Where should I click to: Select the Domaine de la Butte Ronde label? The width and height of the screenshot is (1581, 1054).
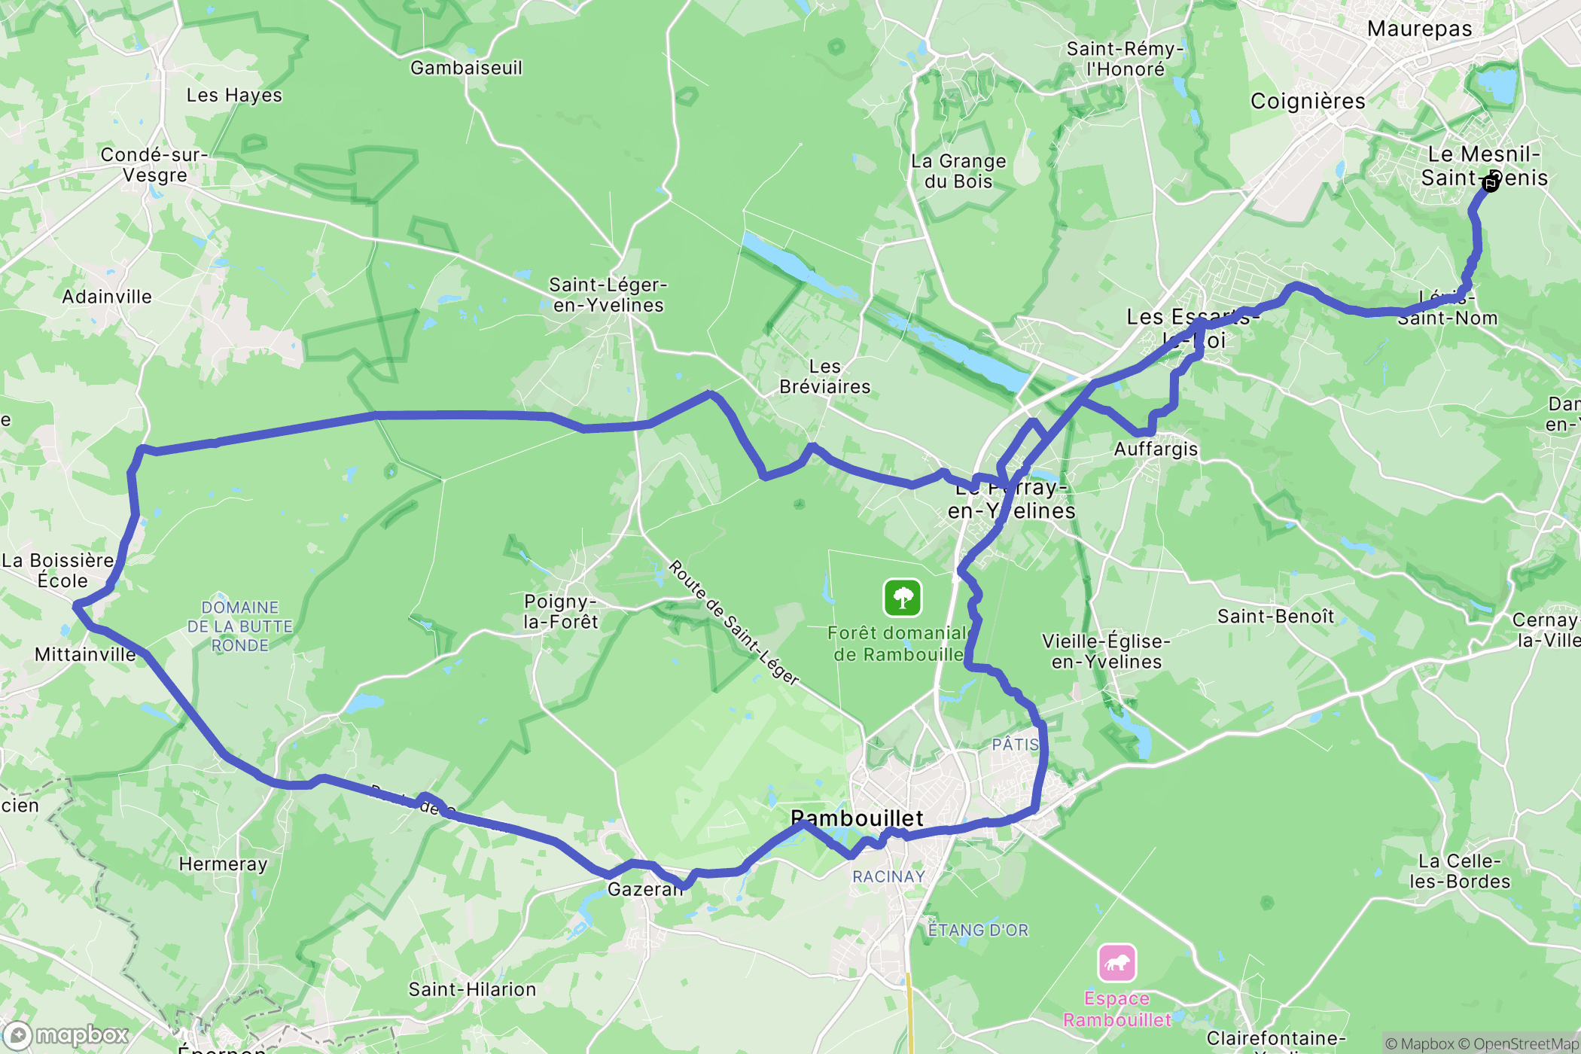coord(240,626)
